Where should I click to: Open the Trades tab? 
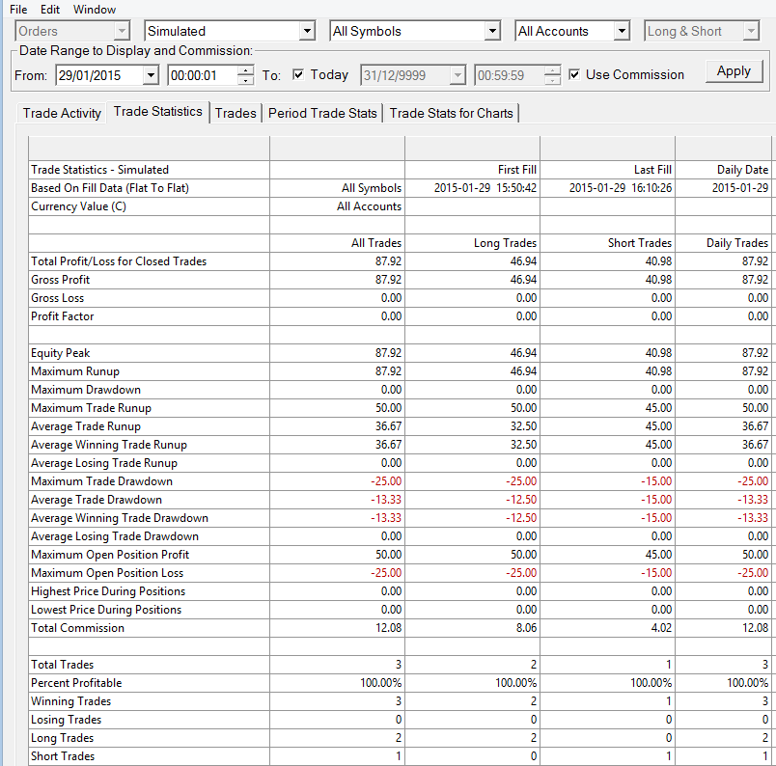click(236, 113)
